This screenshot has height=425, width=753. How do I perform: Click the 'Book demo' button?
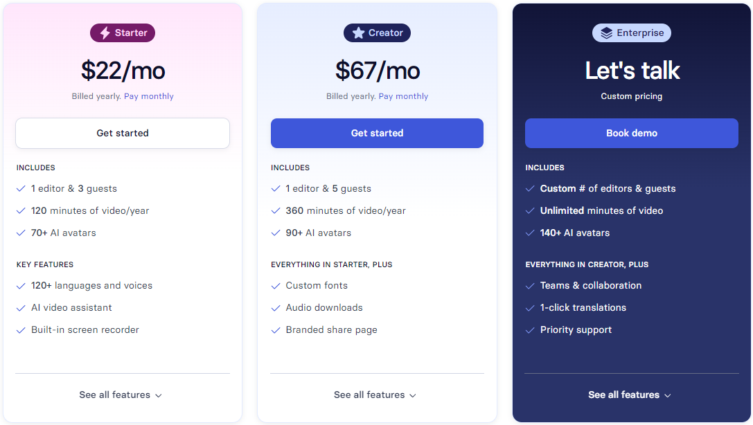[631, 133]
